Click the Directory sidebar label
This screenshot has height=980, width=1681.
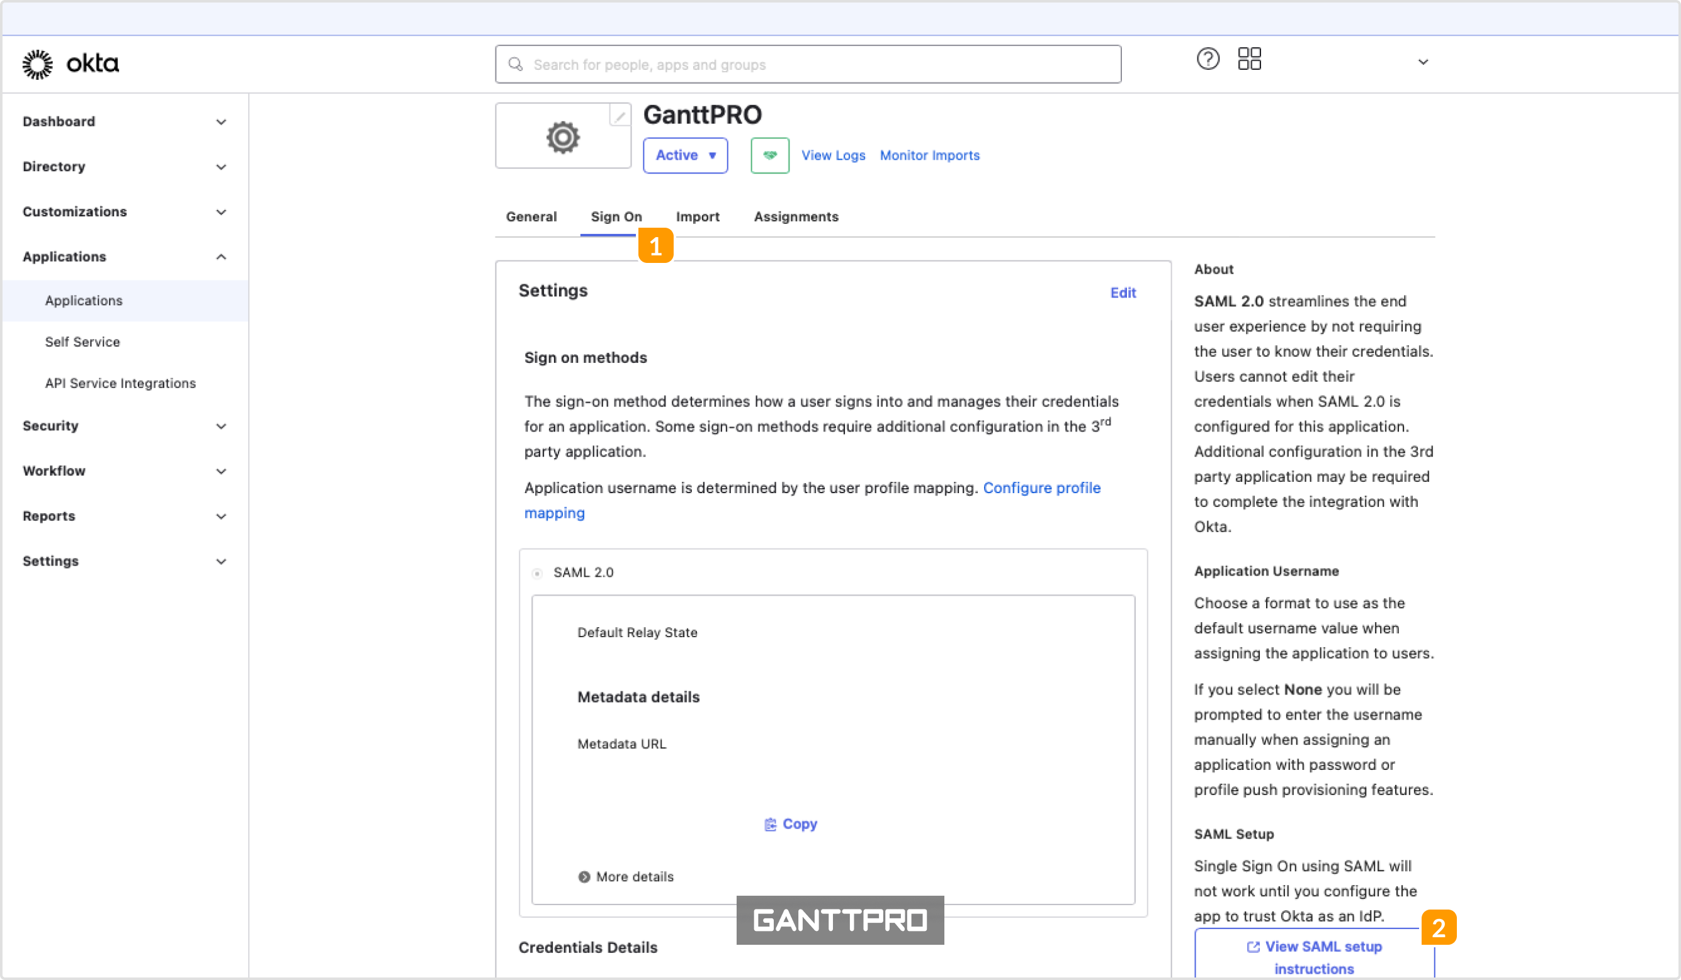(x=54, y=167)
